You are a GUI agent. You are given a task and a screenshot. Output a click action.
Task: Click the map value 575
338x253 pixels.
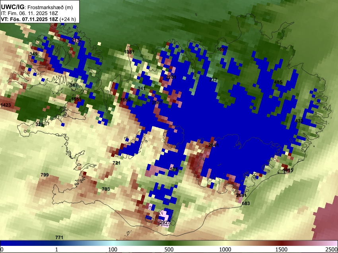click(x=174, y=169)
